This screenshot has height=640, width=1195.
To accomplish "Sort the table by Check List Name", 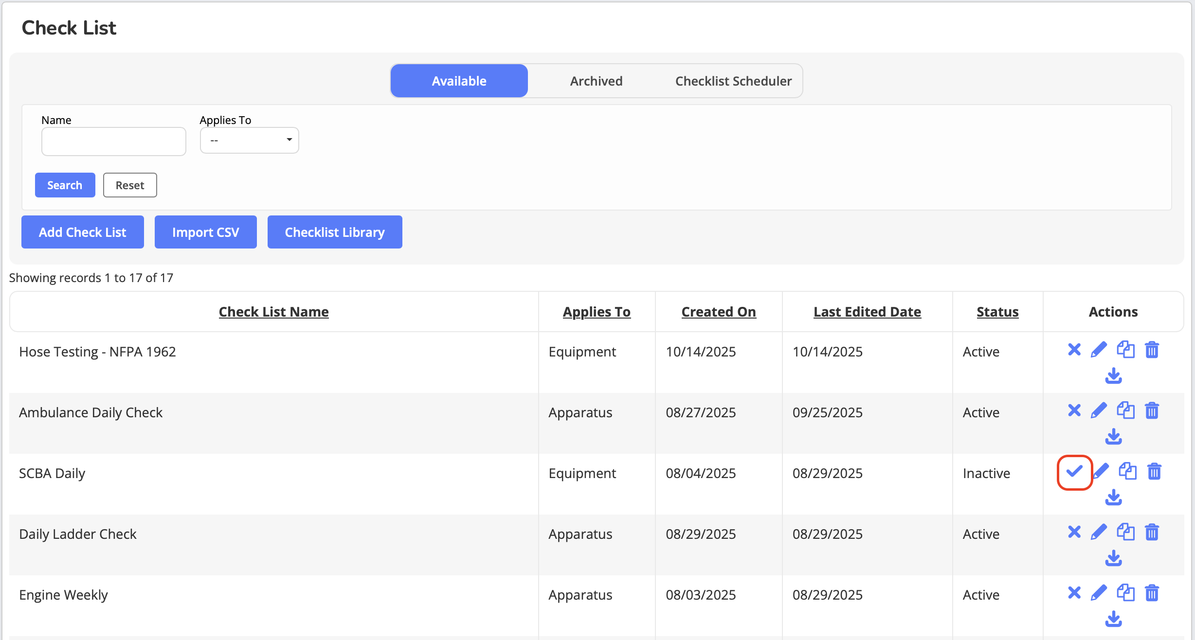I will [x=273, y=312].
